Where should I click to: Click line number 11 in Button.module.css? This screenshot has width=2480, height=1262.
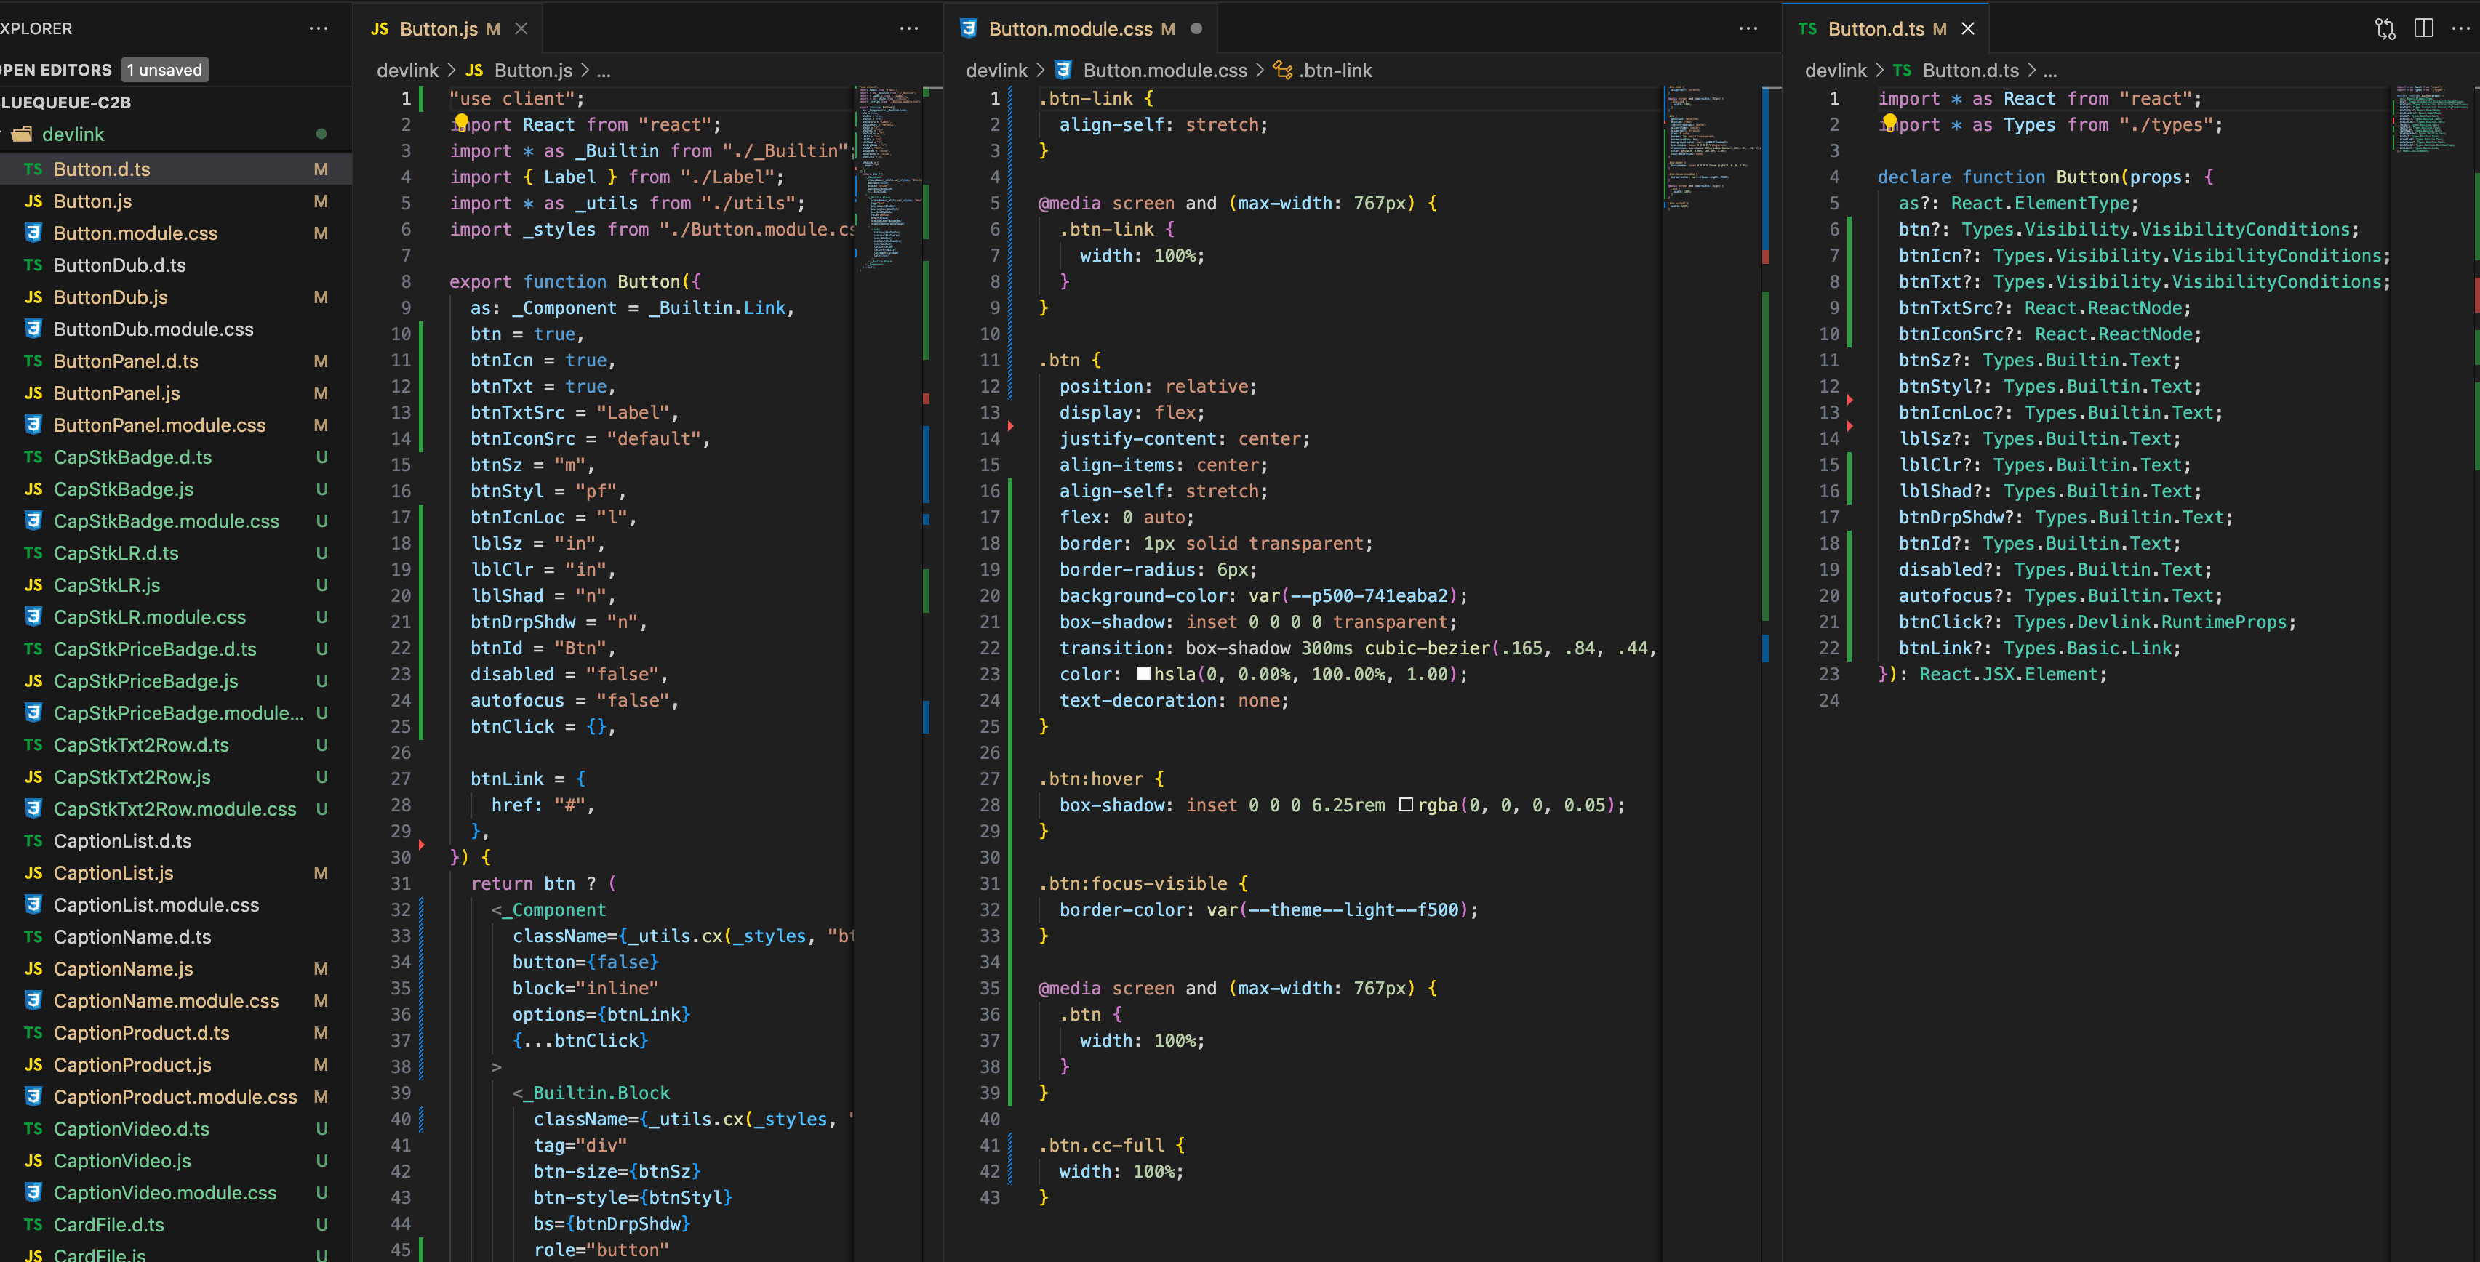990,360
